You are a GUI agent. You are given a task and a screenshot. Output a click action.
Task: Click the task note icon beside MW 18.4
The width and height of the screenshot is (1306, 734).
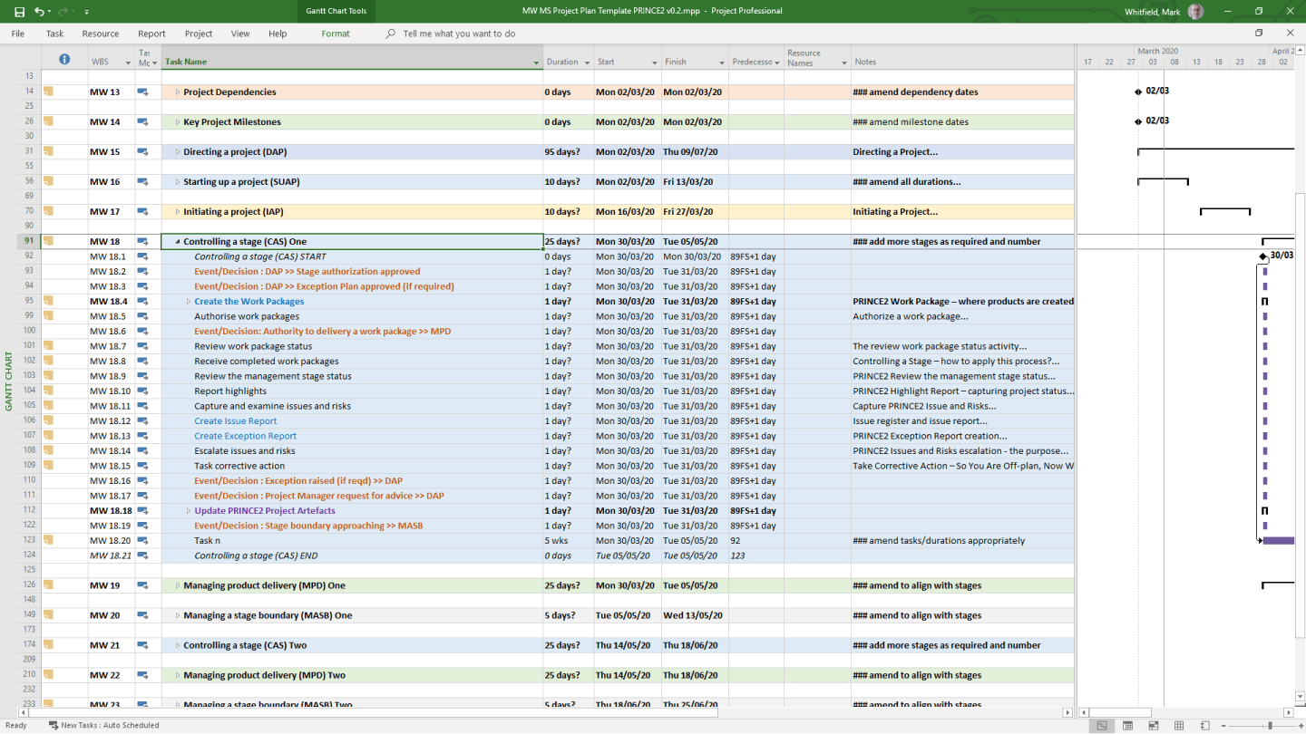(142, 301)
